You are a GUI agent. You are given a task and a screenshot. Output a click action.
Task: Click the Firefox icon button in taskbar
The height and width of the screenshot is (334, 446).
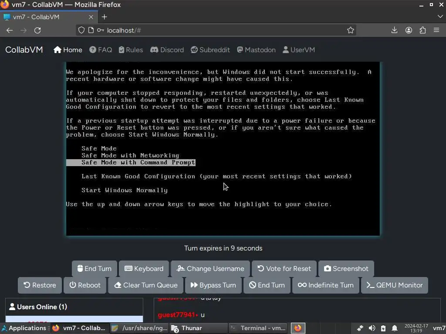pos(298,328)
